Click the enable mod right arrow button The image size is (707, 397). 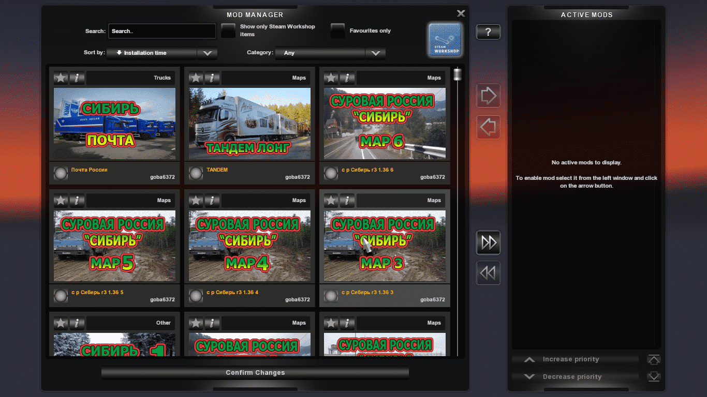click(x=488, y=96)
